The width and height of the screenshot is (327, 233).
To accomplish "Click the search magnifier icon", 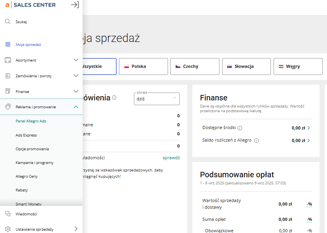I will point(7,22).
